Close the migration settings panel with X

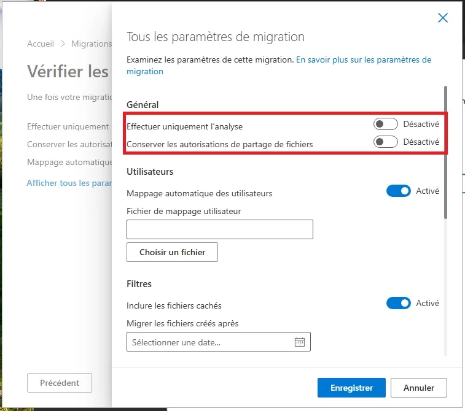tap(443, 18)
